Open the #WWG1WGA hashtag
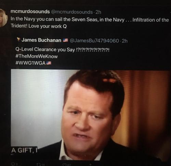The height and width of the screenshot is (166, 171). 30,63
